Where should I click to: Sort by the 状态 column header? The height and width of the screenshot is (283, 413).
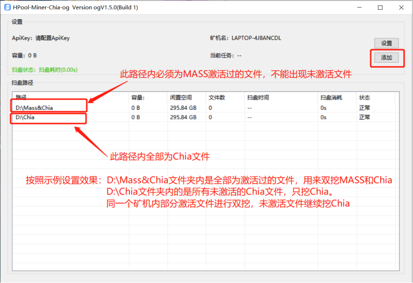(364, 98)
